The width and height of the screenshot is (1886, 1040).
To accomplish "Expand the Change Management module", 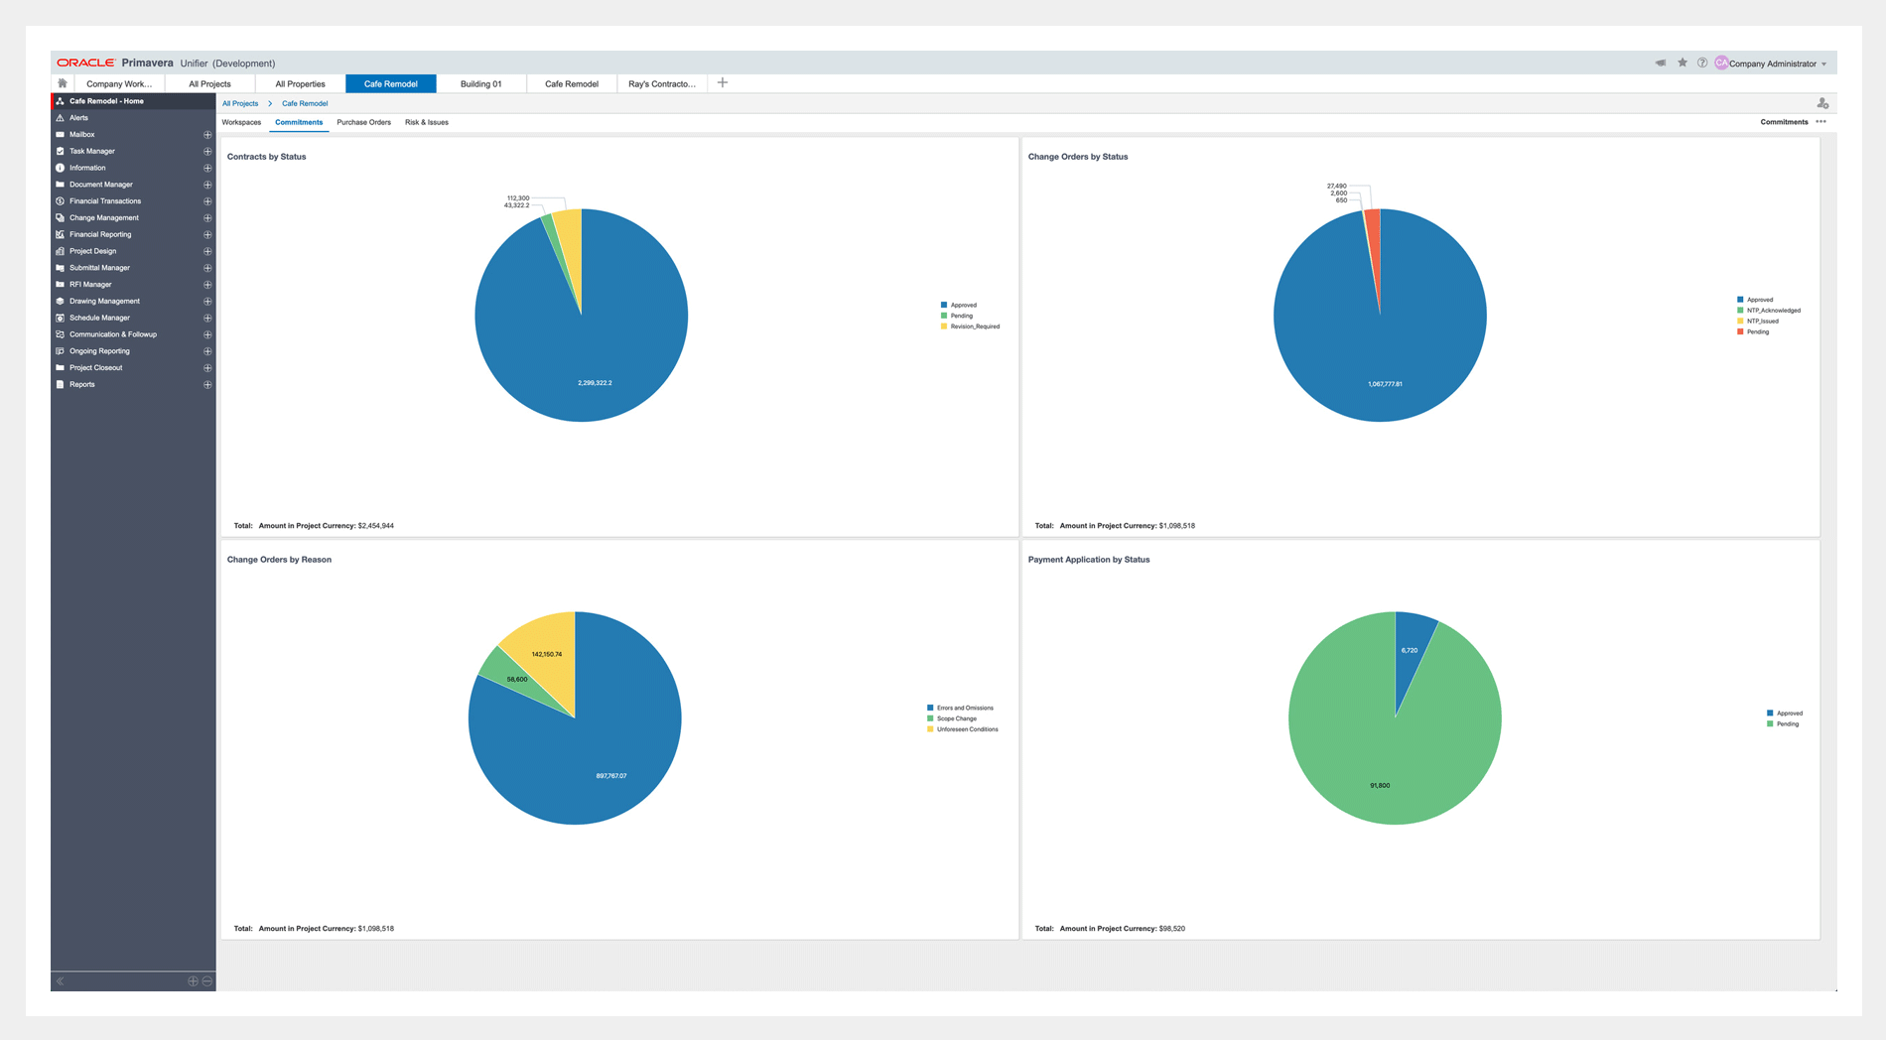I will (207, 217).
